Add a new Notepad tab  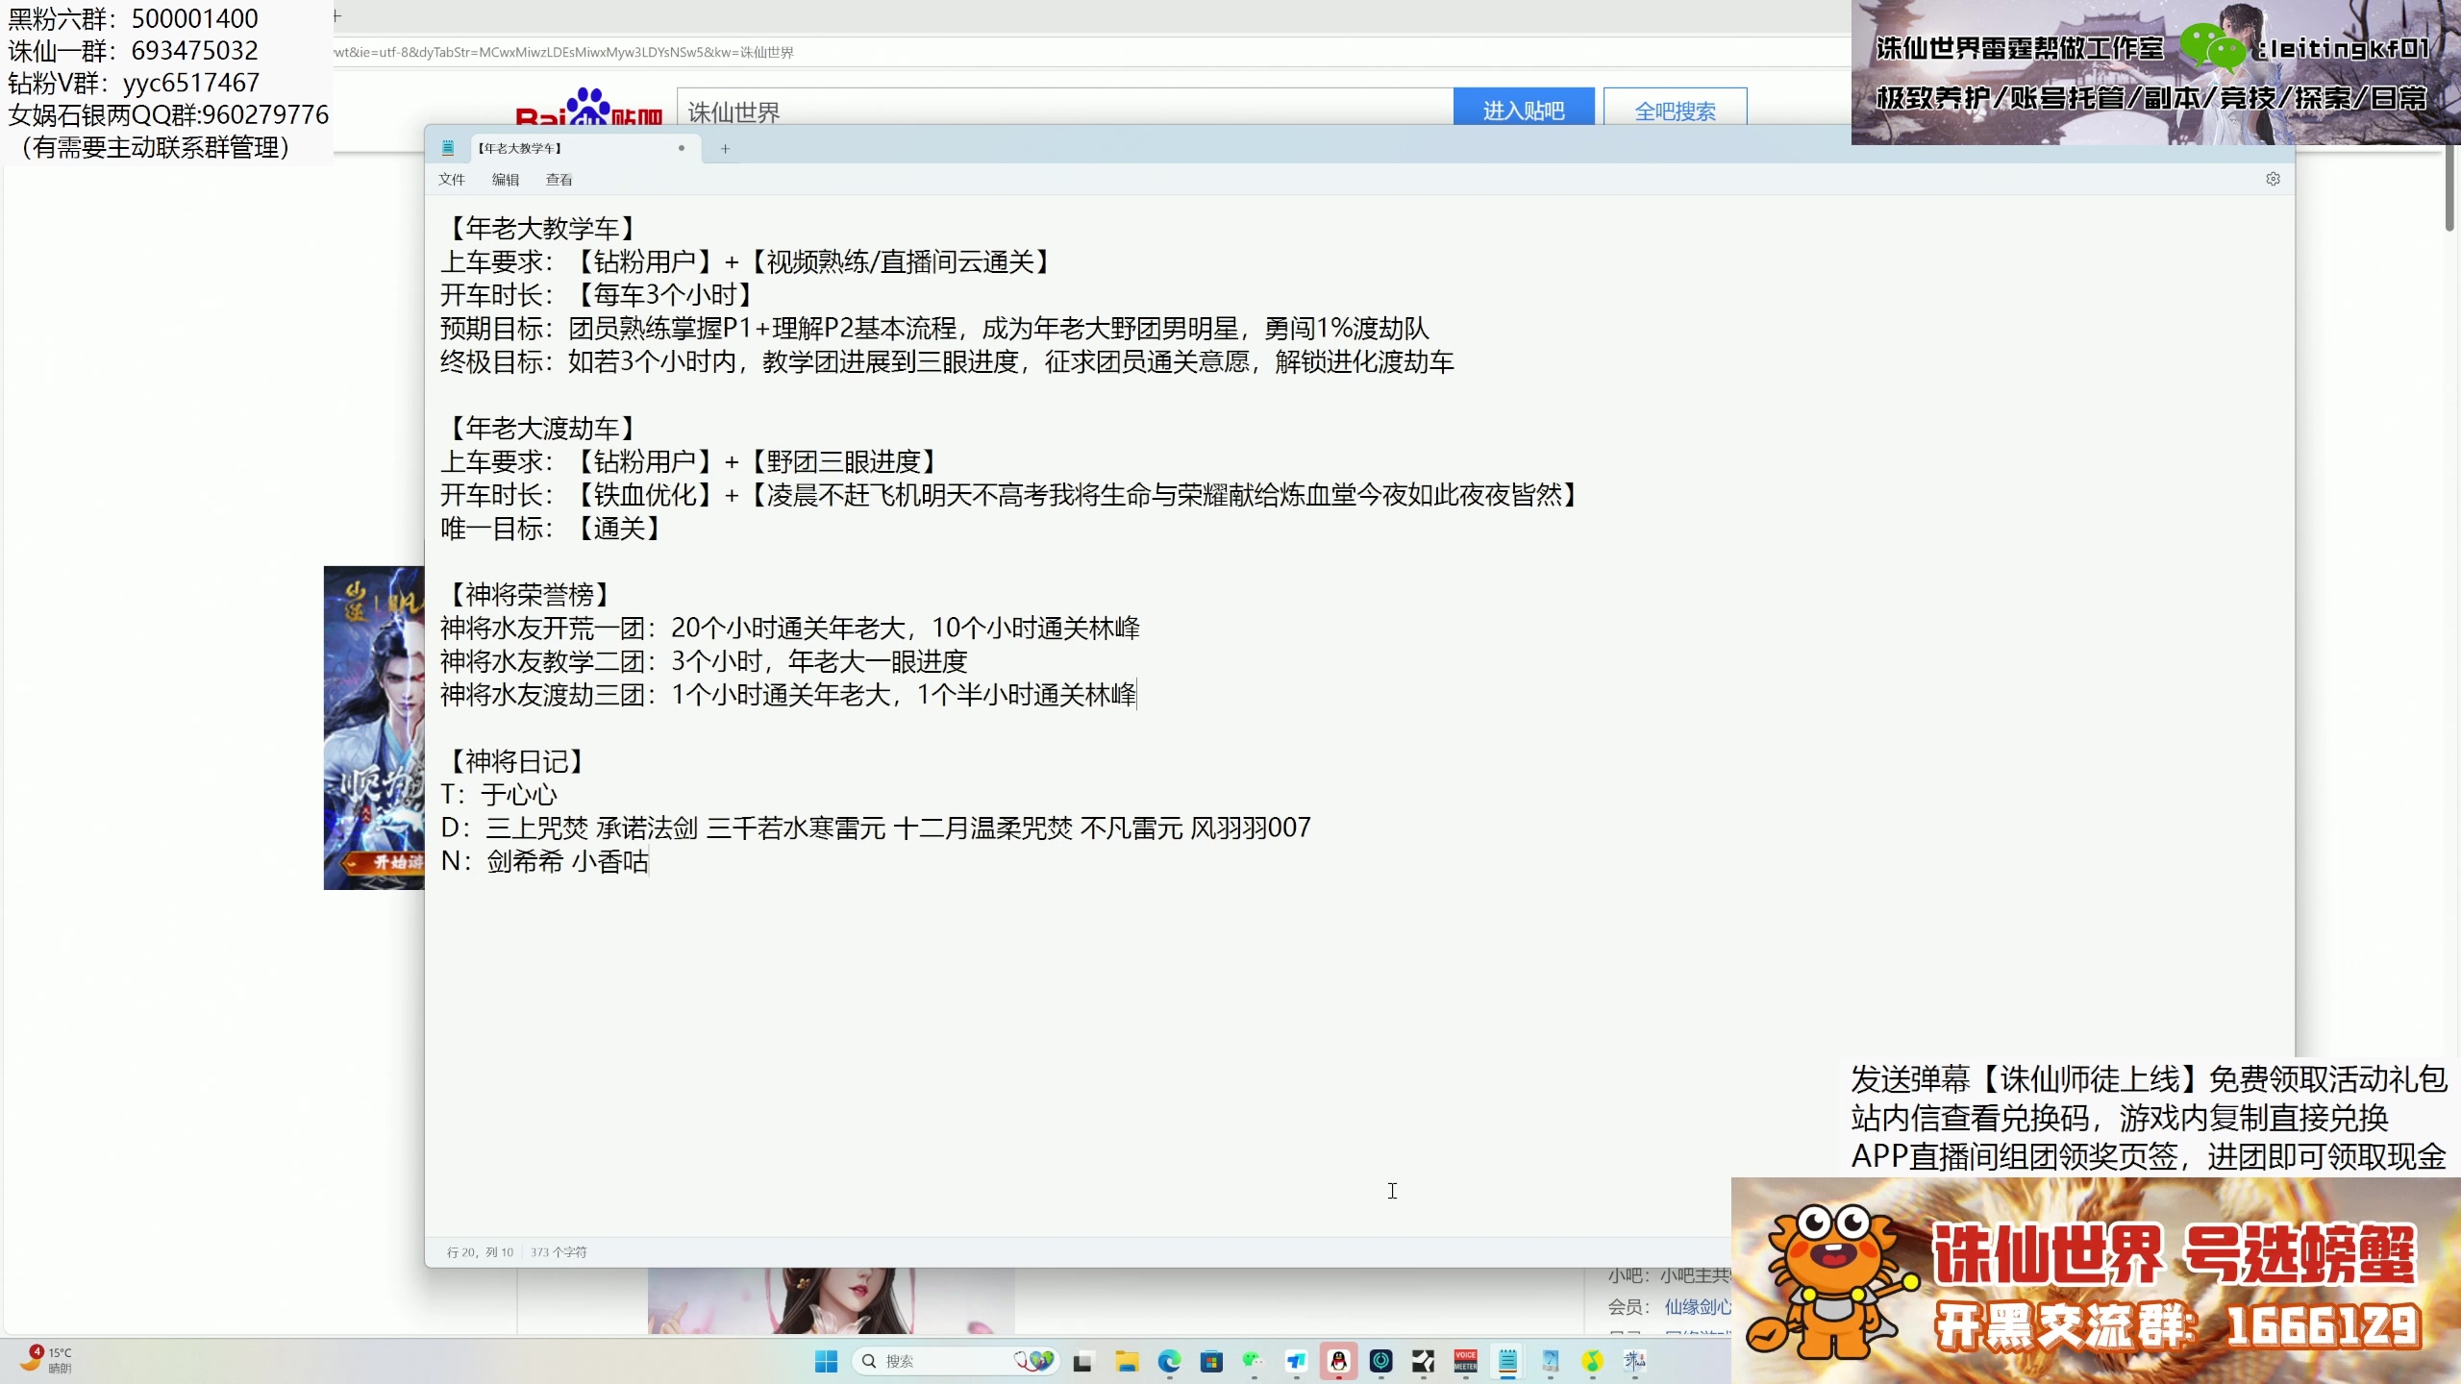click(725, 148)
